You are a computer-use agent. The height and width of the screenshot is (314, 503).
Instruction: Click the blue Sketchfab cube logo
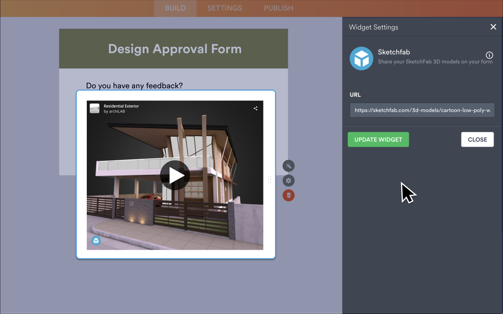[361, 58]
